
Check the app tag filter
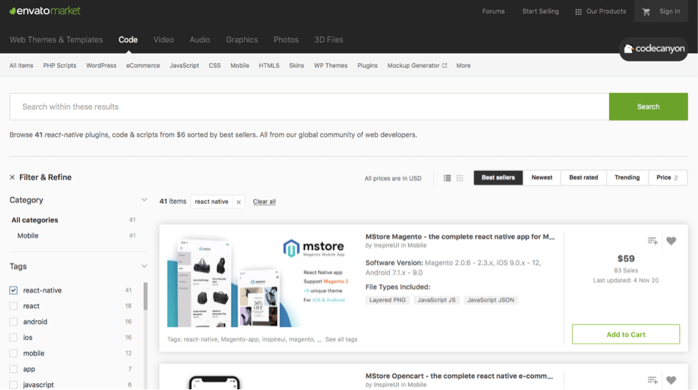pyautogui.click(x=14, y=369)
